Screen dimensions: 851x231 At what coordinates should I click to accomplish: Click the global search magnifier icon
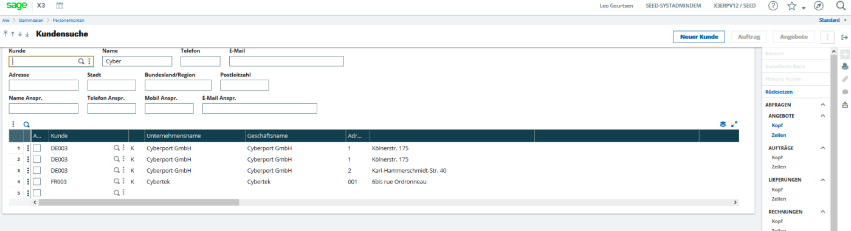841,6
